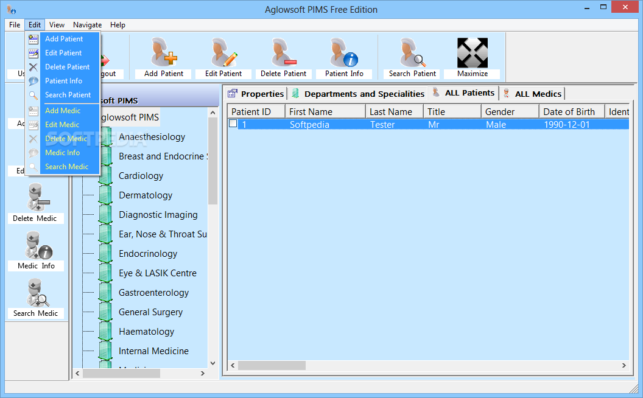Open the Navigate menu
Screen dimensions: 643x398
[x=87, y=25]
